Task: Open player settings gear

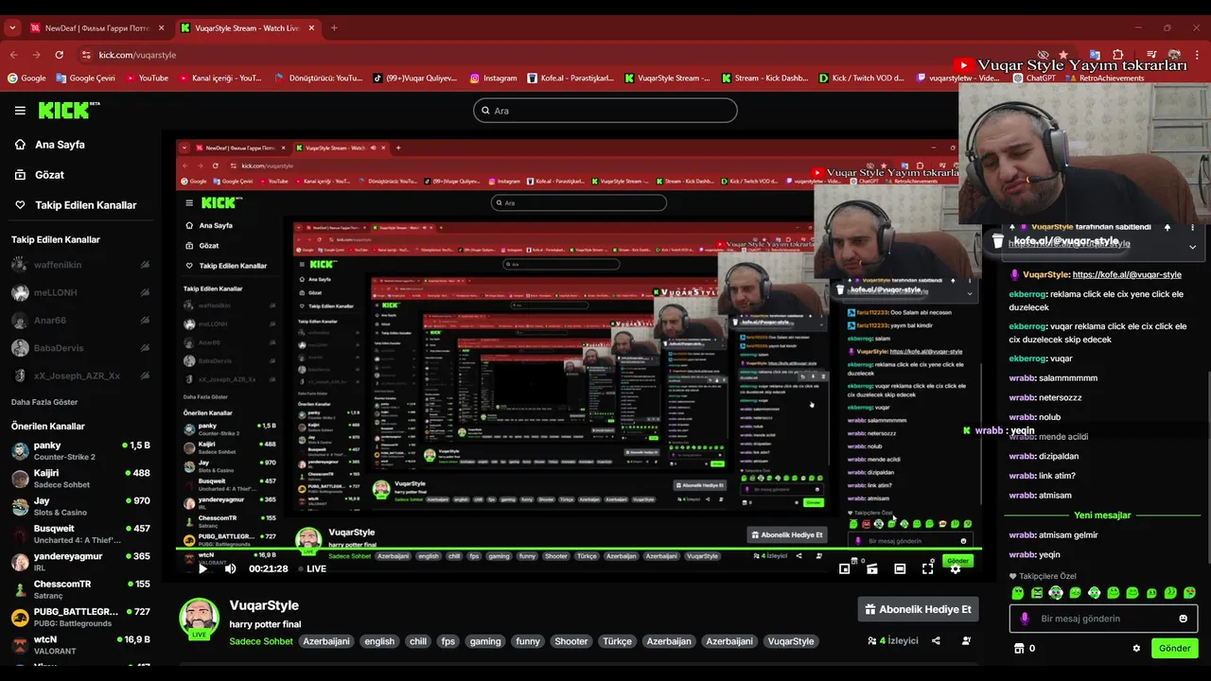Action: (x=956, y=568)
